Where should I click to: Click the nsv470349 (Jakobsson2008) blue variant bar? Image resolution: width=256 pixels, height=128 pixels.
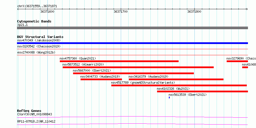click(x=132, y=43)
